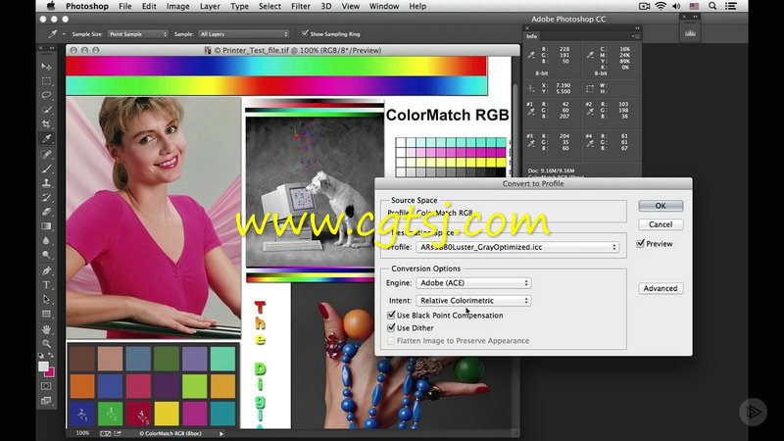
Task: Select the Crop tool
Action: tap(46, 124)
